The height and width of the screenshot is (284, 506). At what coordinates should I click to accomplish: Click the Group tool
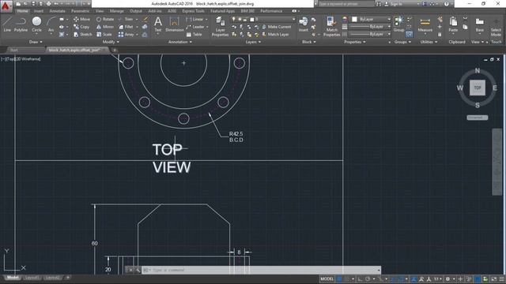(x=398, y=24)
